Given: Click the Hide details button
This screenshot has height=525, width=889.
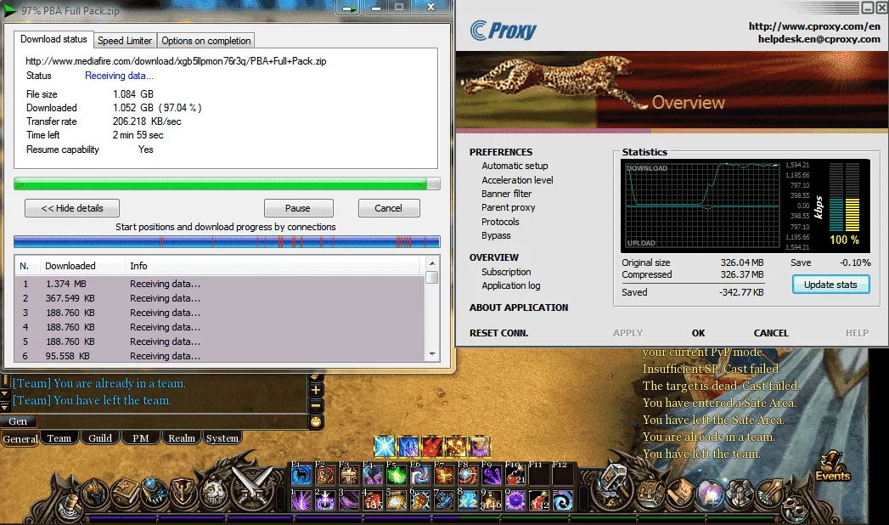Looking at the screenshot, I should click(x=72, y=208).
